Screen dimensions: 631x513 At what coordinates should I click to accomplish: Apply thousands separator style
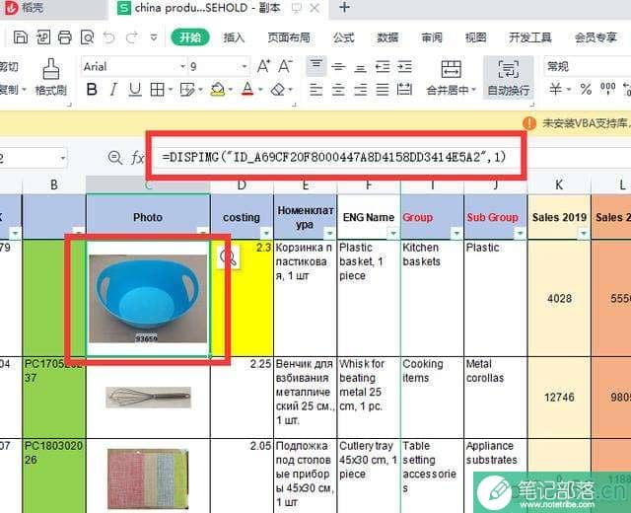(x=607, y=88)
